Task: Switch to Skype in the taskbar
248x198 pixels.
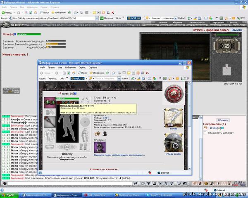Action: click(160, 195)
